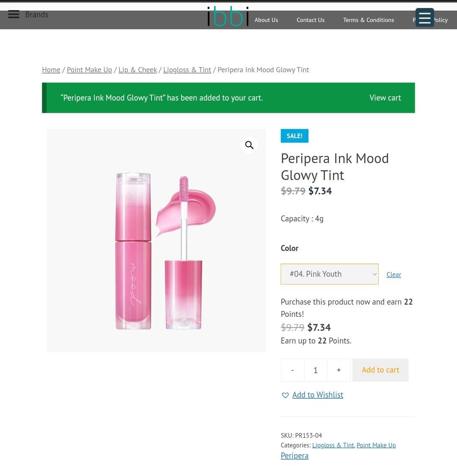Viewport: 457px width, 466px height.
Task: Go to About Us page
Action: coord(266,20)
